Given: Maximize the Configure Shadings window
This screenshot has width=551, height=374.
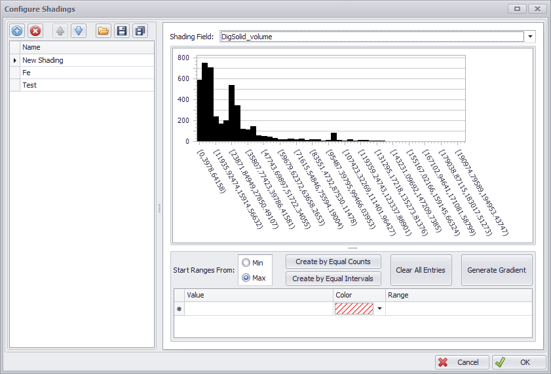Looking at the screenshot, I should [517, 8].
